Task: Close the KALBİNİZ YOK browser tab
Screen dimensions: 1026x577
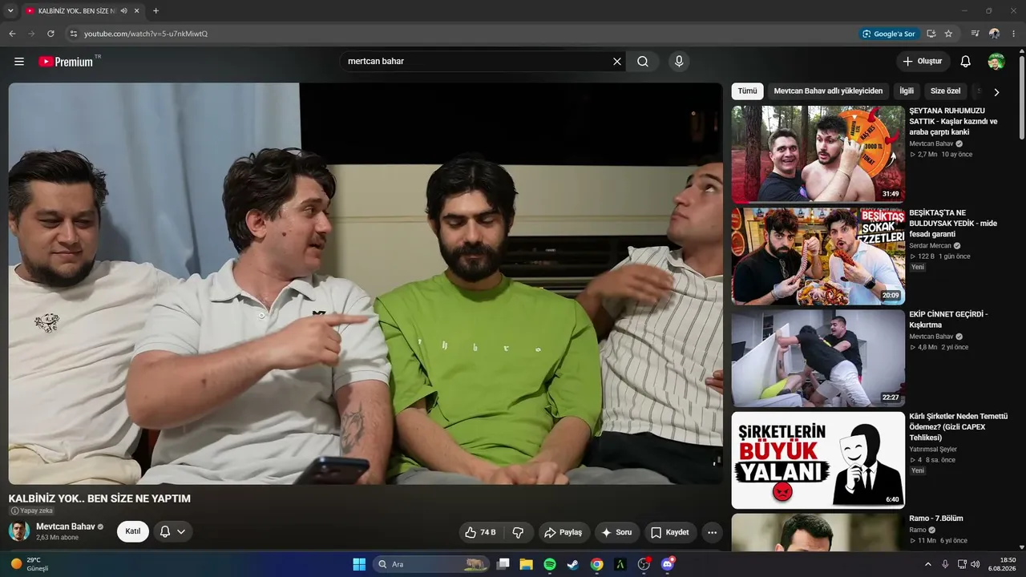Action: click(x=137, y=11)
